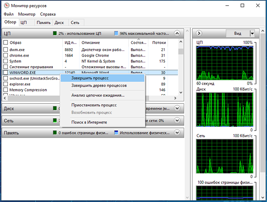Click process list scroll right arrow
267x202 pixels.
click(x=175, y=98)
